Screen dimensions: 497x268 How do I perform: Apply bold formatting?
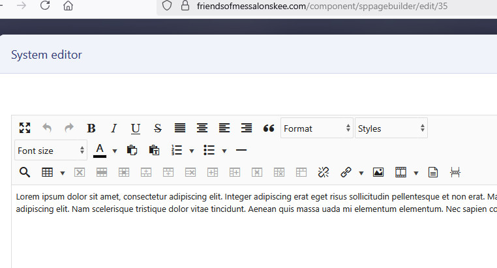[91, 128]
